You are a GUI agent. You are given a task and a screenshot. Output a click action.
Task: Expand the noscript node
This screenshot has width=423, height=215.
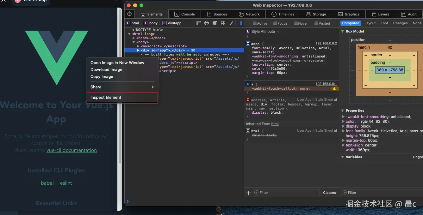point(138,46)
